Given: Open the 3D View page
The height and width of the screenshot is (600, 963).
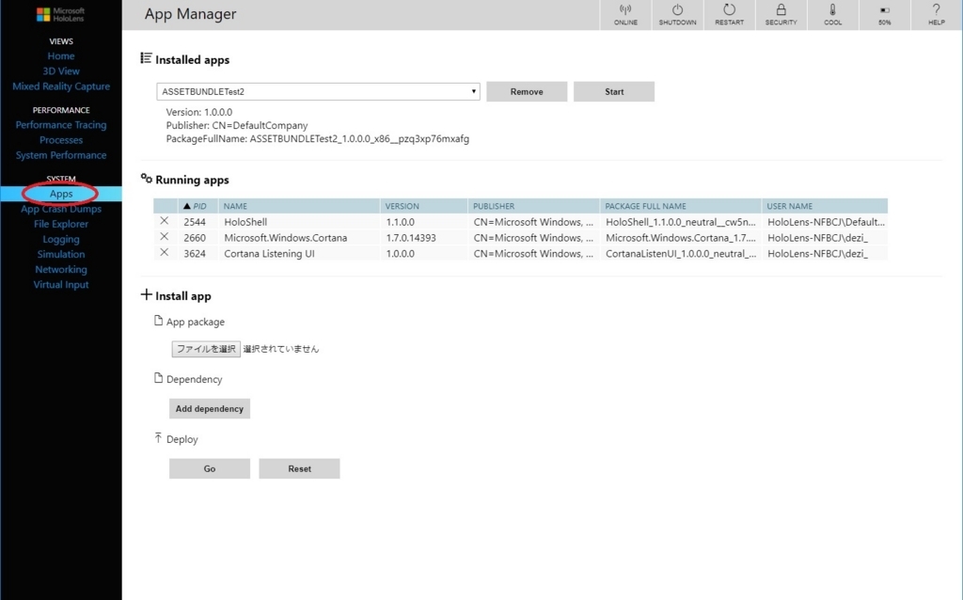Looking at the screenshot, I should point(61,71).
